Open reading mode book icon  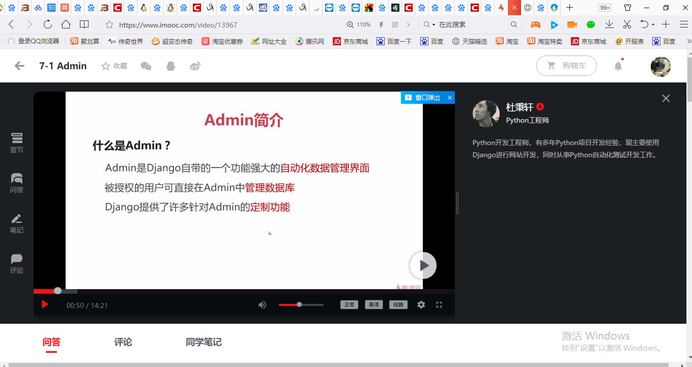(84, 24)
